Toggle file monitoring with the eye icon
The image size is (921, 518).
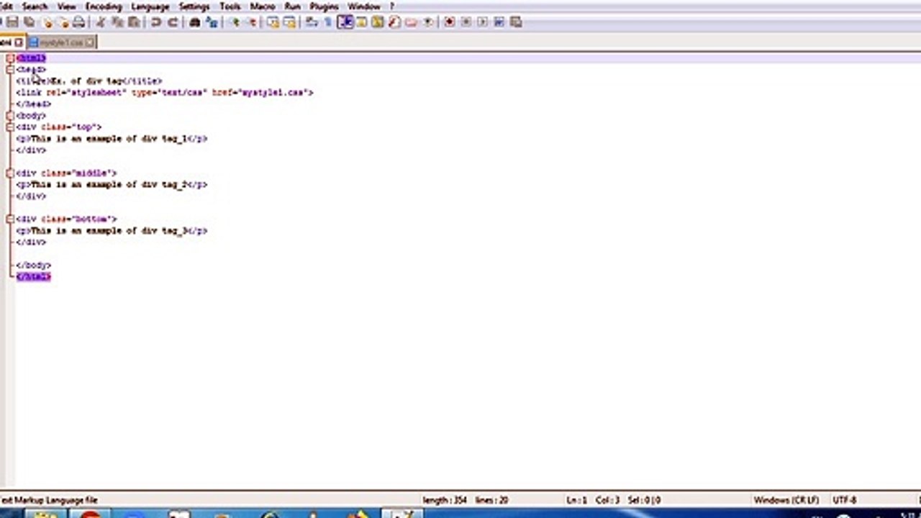428,22
